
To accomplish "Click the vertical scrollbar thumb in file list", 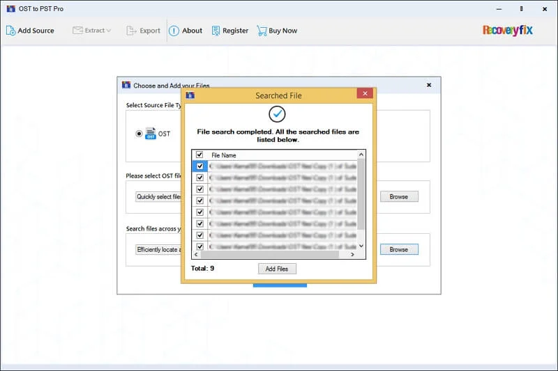I will pyautogui.click(x=361, y=194).
